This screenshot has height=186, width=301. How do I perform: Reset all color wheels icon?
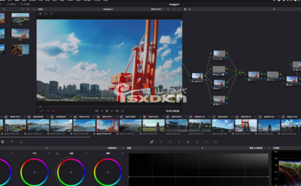[x=123, y=148]
